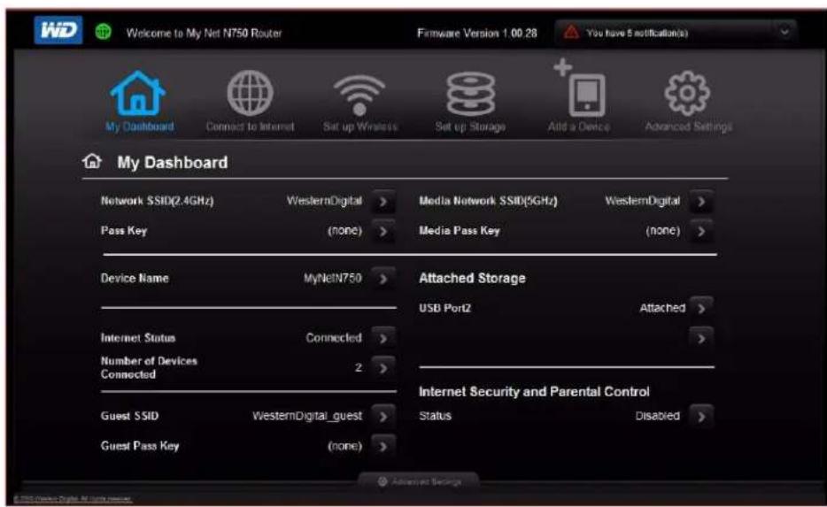Click the Media Pass Key (none) value

tap(663, 231)
